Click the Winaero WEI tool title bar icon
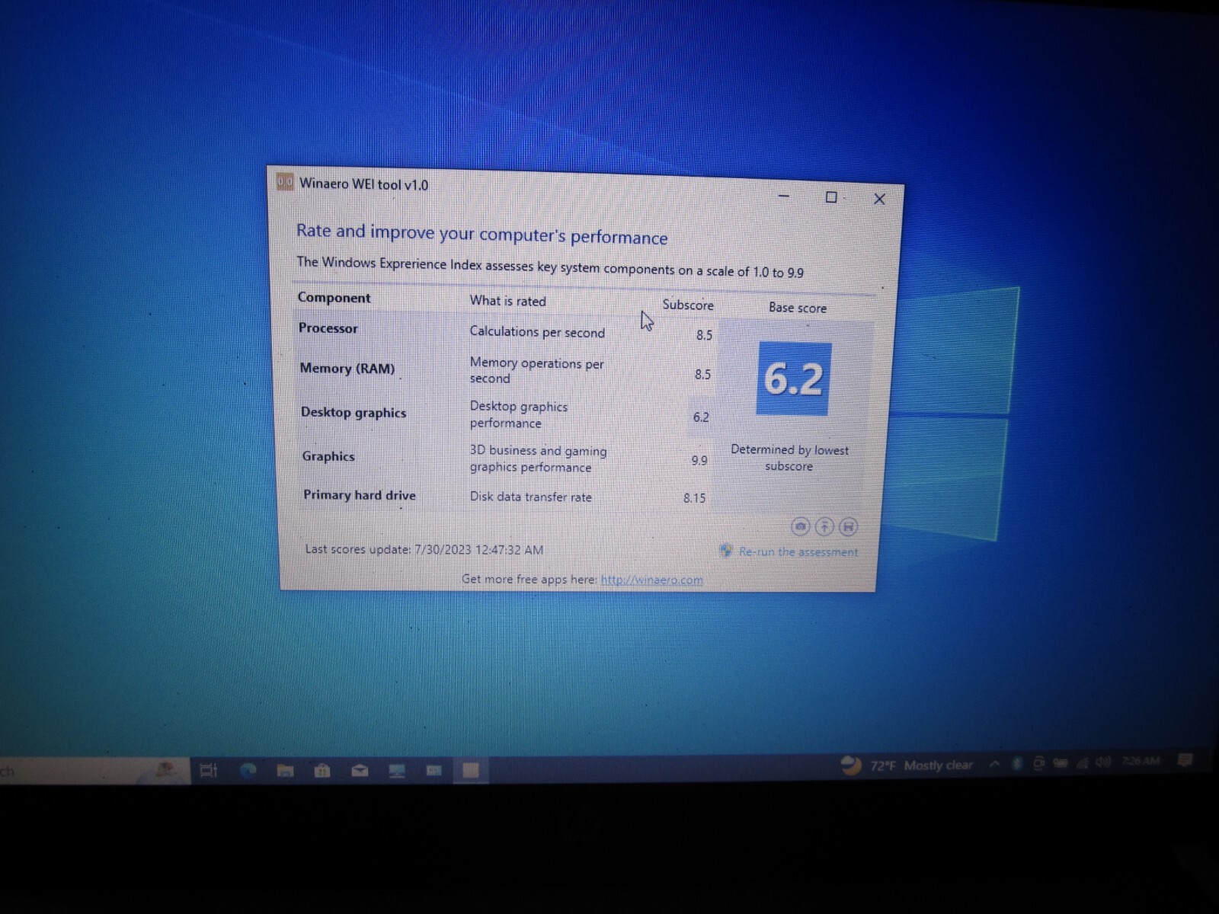Viewport: 1219px width, 914px height. pos(285,182)
